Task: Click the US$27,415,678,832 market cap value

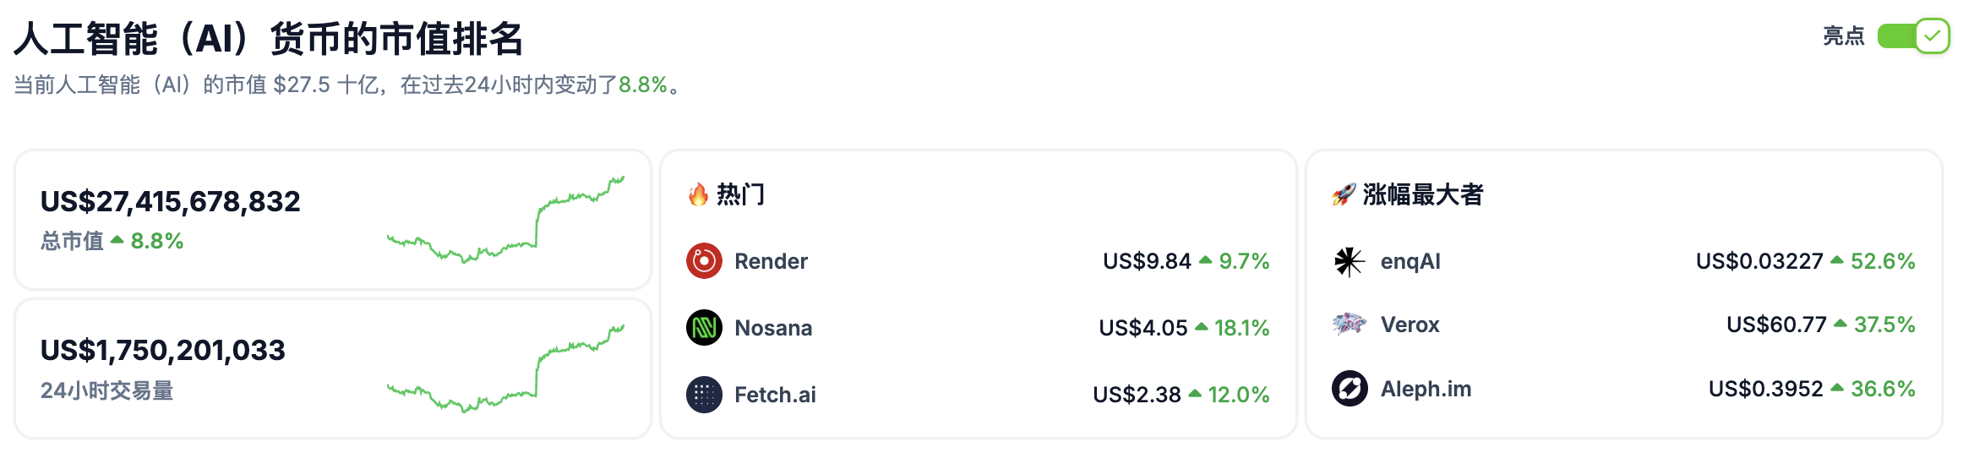Action: (x=171, y=201)
